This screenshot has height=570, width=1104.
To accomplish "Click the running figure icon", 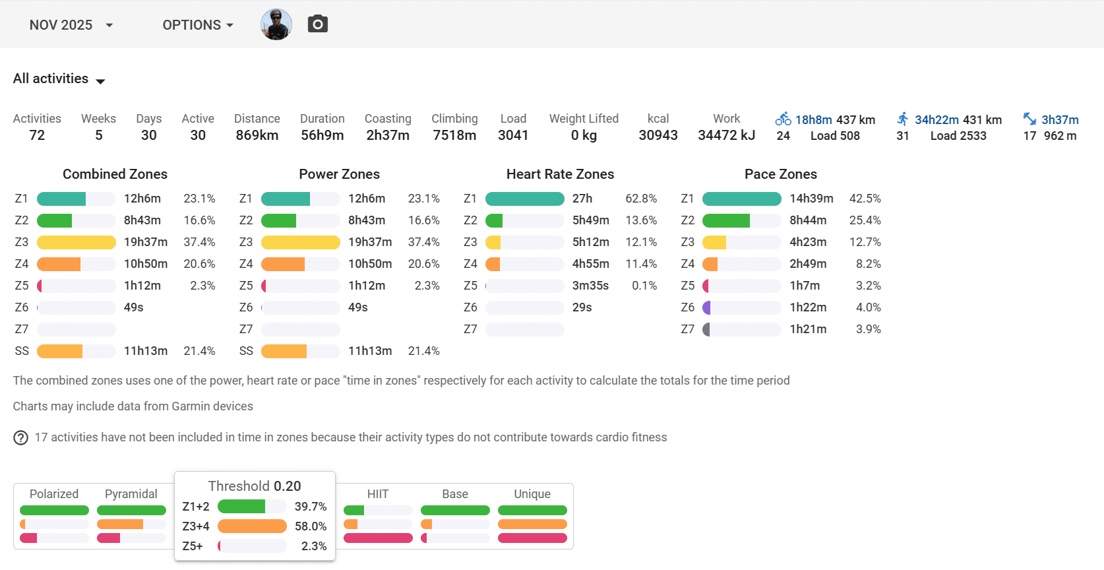I will pos(903,119).
